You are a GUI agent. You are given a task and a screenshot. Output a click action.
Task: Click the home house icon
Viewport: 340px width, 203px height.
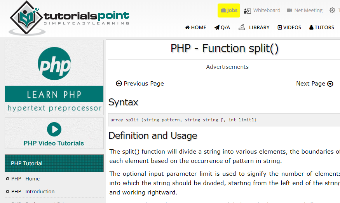tap(187, 27)
